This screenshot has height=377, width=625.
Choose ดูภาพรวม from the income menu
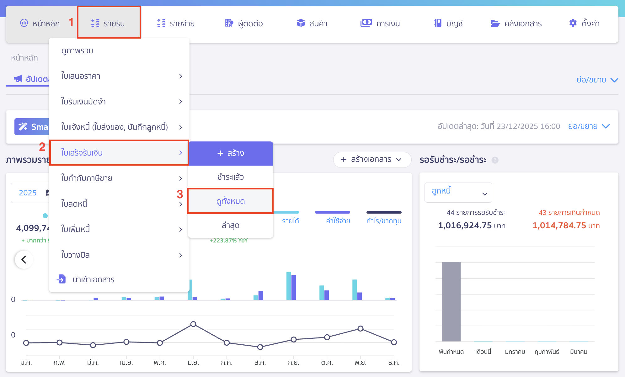tap(77, 50)
